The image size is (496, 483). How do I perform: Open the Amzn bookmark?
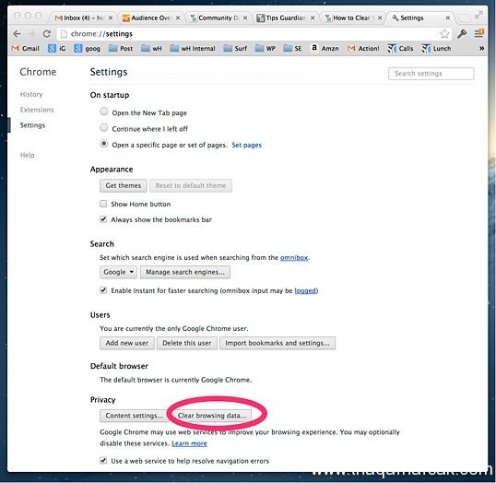click(325, 49)
